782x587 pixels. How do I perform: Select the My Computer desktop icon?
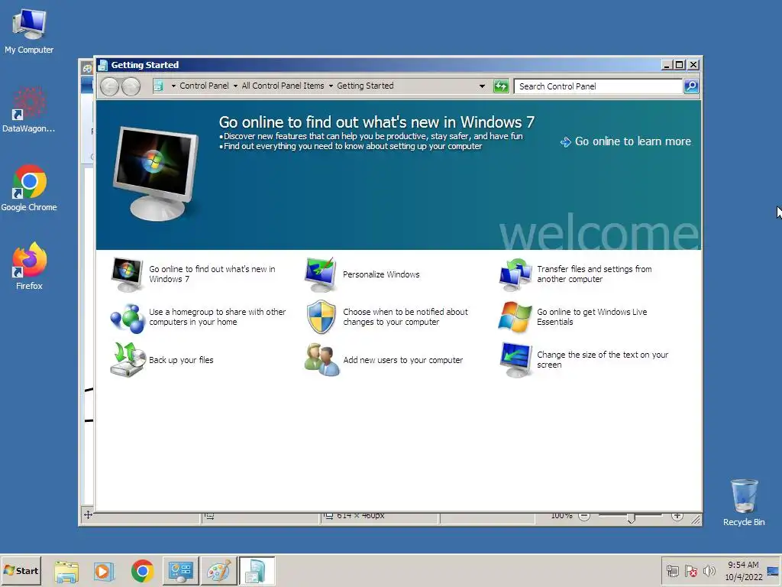coord(29,31)
